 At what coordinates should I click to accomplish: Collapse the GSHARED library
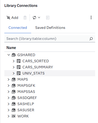point(9,55)
